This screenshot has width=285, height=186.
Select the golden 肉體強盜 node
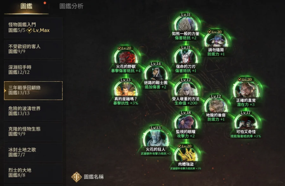(x=186, y=155)
